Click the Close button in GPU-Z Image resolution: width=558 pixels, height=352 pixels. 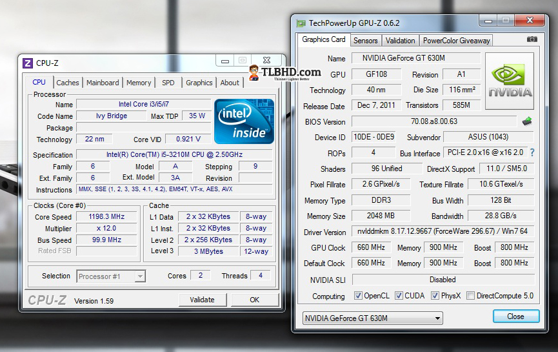click(x=515, y=316)
